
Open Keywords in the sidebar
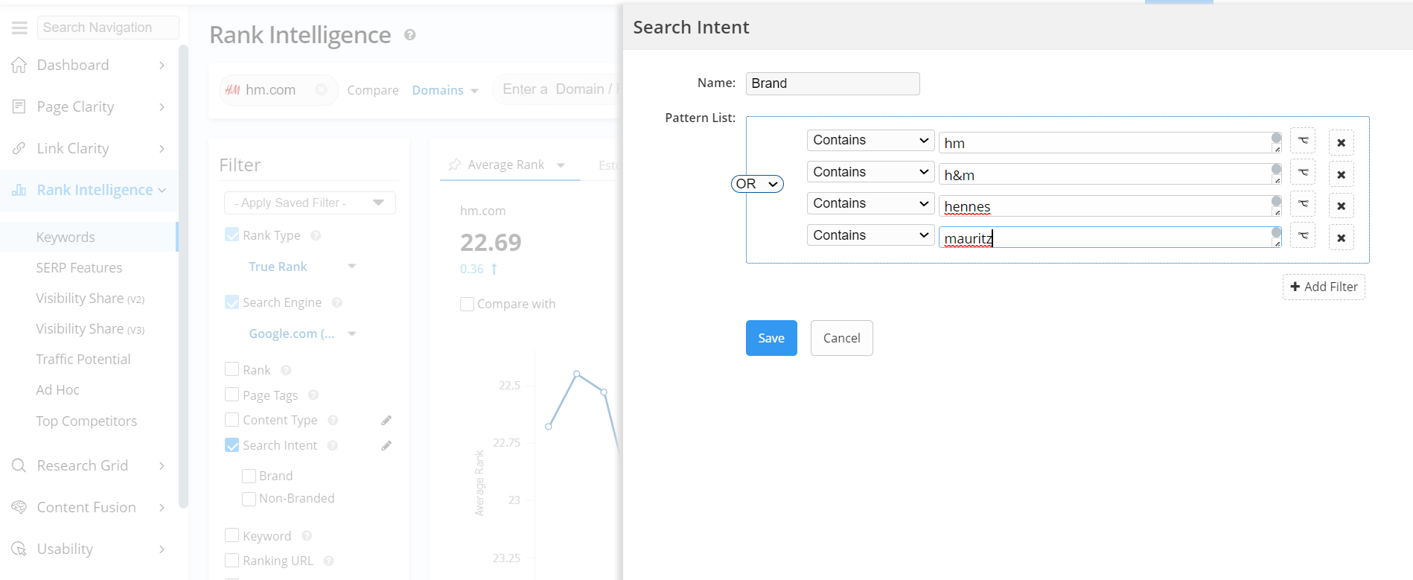click(x=66, y=237)
